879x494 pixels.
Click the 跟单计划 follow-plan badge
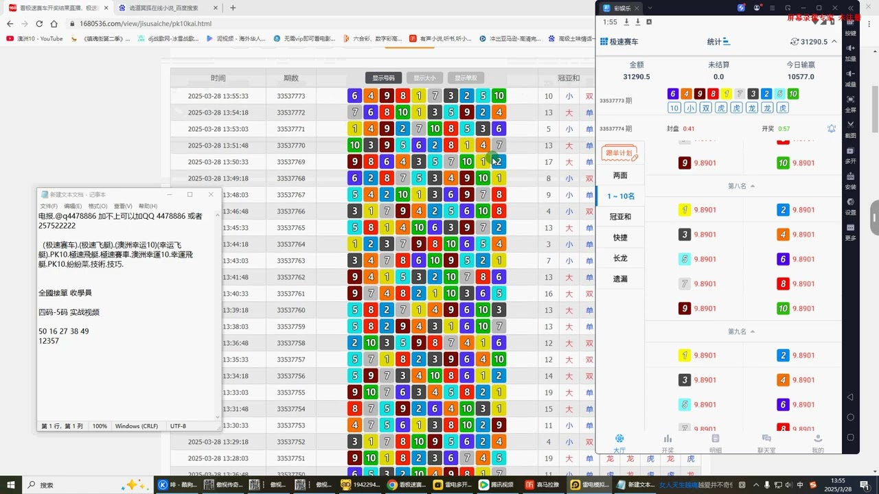click(619, 153)
